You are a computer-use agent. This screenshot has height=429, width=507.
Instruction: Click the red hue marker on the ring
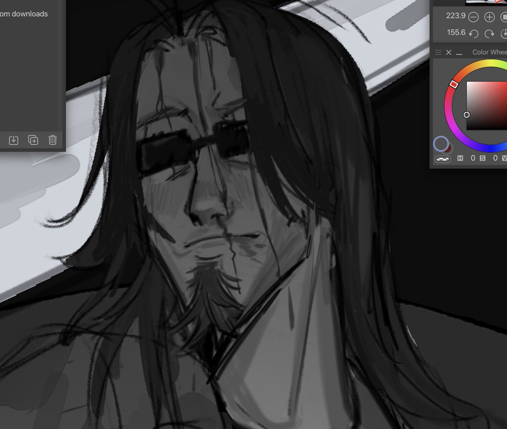click(454, 85)
